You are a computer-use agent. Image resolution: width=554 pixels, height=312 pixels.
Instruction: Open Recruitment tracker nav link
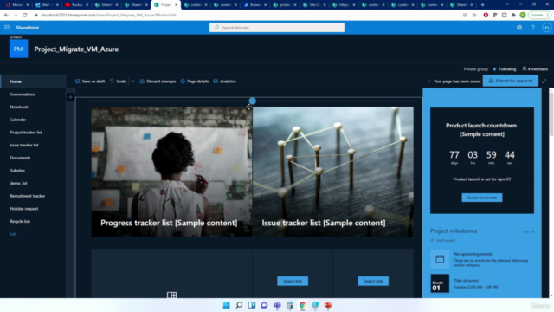pos(28,196)
